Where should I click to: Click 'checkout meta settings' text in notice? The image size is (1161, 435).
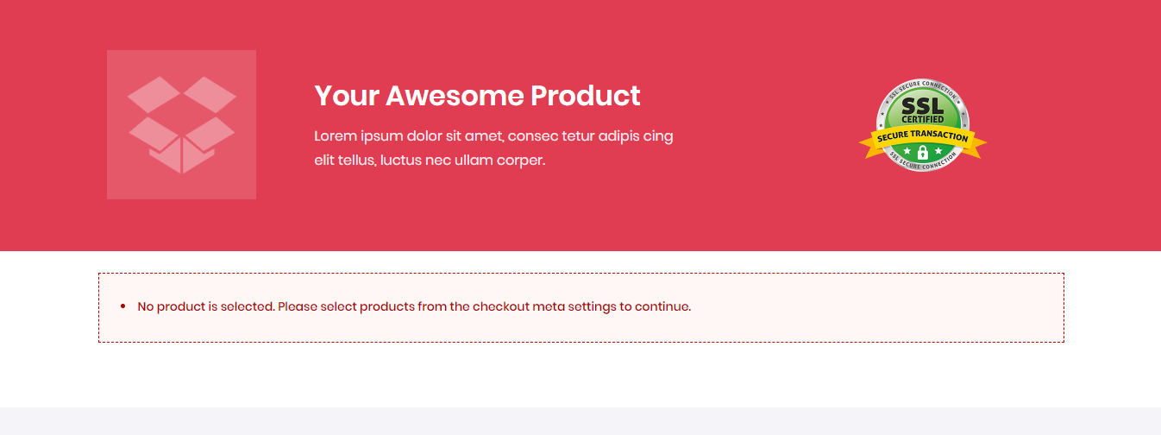click(543, 306)
